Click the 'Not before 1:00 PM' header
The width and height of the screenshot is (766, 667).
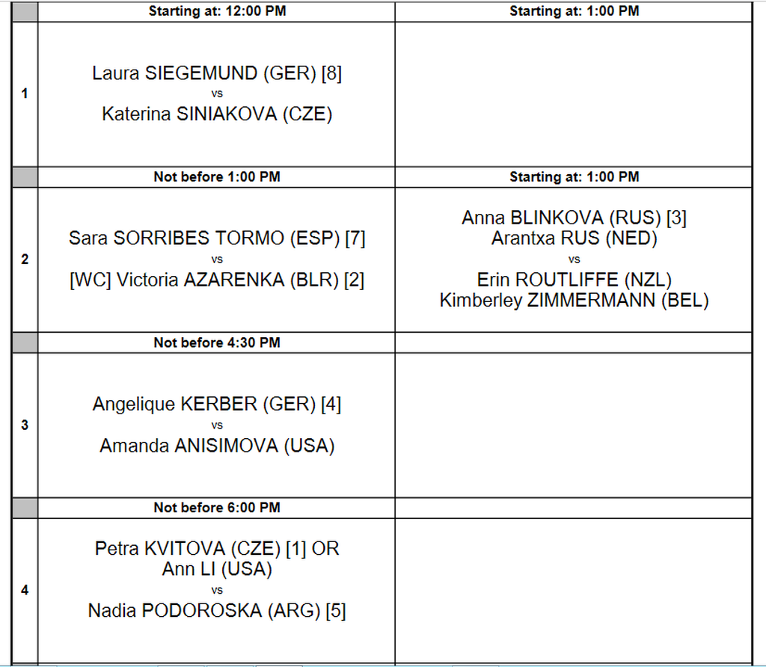click(217, 176)
